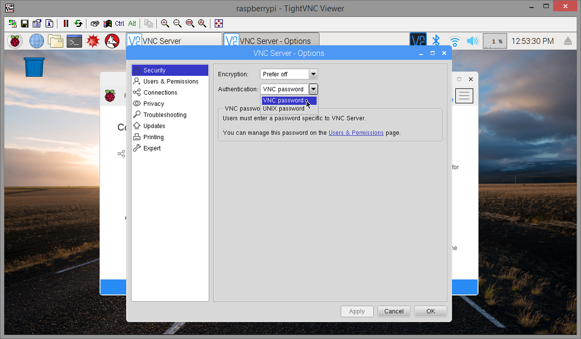The width and height of the screenshot is (581, 339).
Task: Open the Expert sidebar page
Action: click(x=170, y=148)
